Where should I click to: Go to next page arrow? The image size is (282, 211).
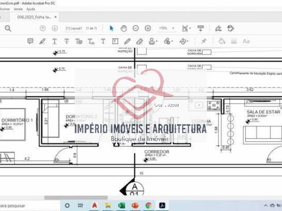(x=55, y=28)
